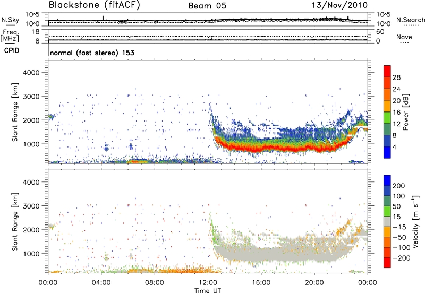The height and width of the screenshot is (294, 425).
Task: Click the 'Nave' legend label
Action: (x=404, y=37)
